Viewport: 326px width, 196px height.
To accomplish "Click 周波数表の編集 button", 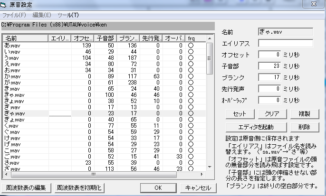I will click(x=26, y=188).
